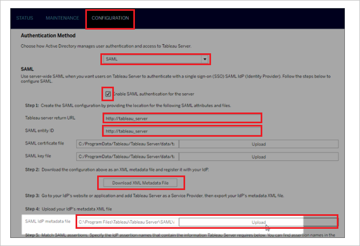This screenshot has height=246, width=360.
Task: Open the SAML authentication method dropdown
Action: tap(155, 59)
